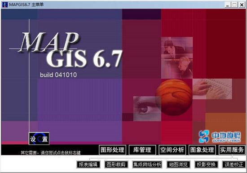This screenshot has width=247, height=173.
Task: Open the 图象处理 menu
Action: pos(202,150)
